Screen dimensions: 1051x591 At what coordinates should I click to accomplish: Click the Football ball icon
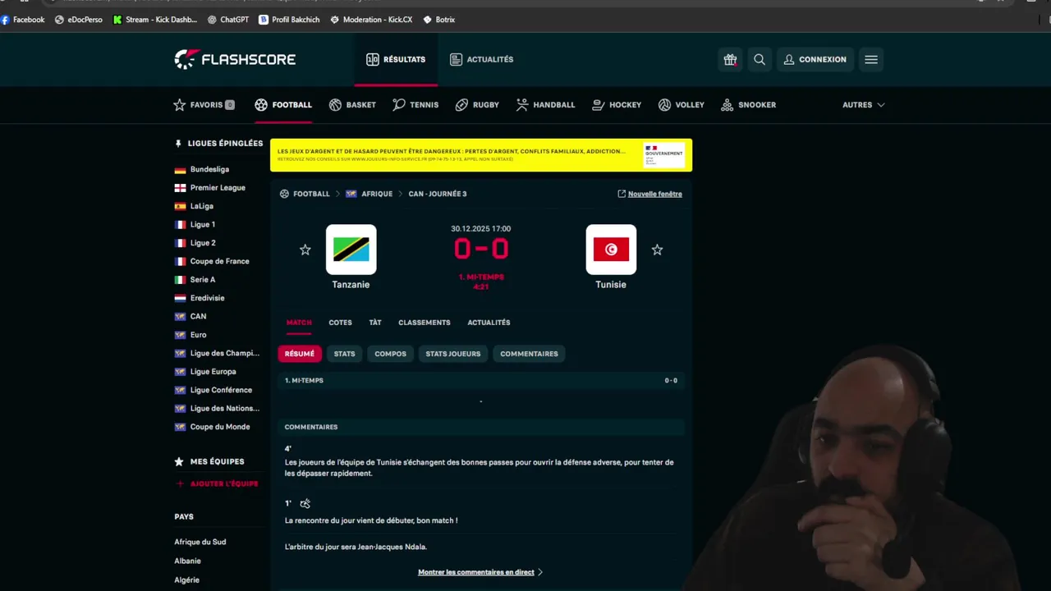261,105
